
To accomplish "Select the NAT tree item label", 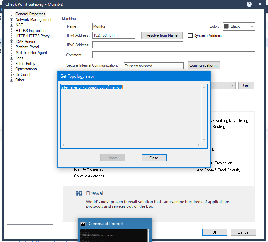I will click(19, 25).
